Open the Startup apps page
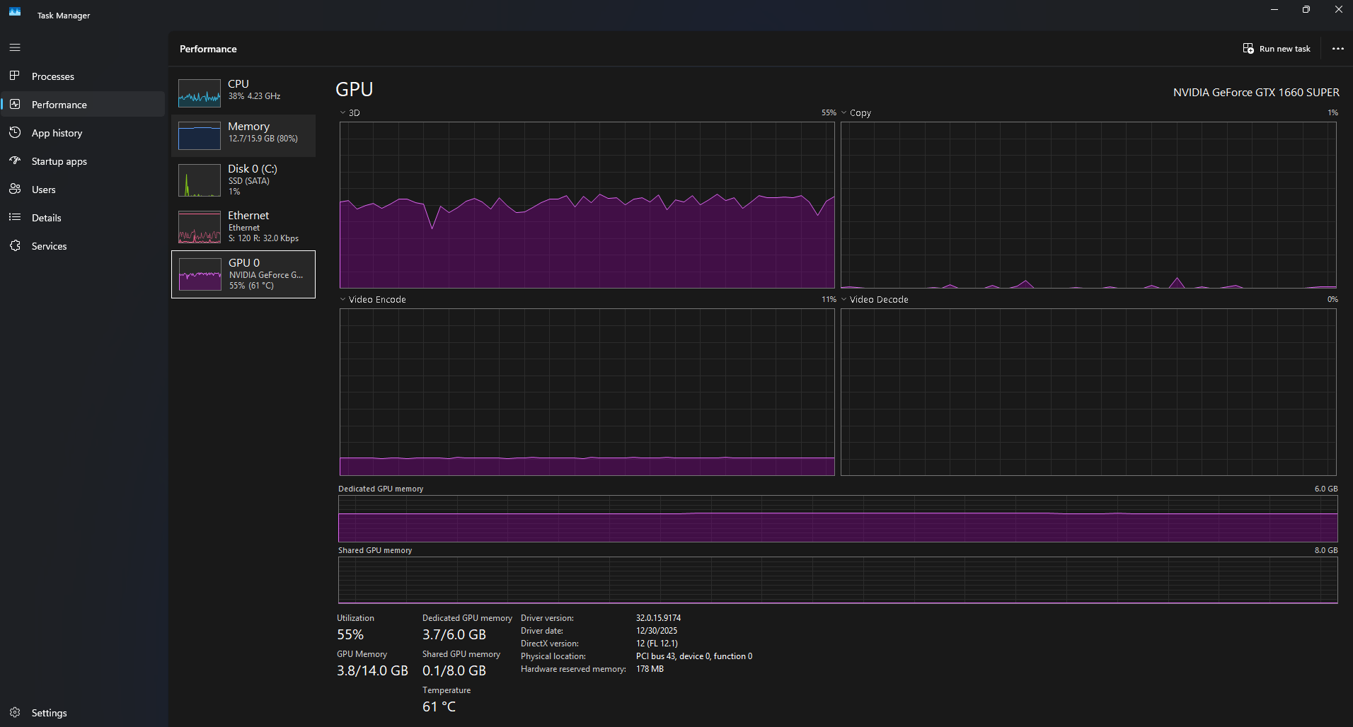 click(84, 161)
